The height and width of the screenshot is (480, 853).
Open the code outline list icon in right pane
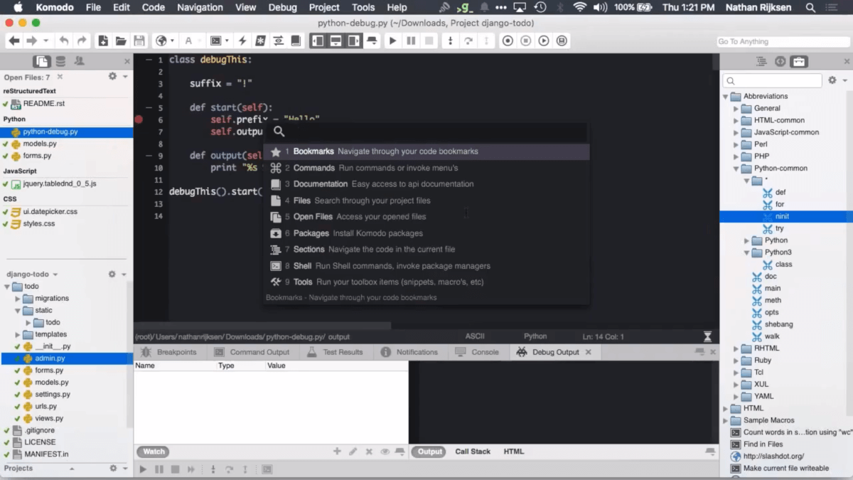point(762,62)
